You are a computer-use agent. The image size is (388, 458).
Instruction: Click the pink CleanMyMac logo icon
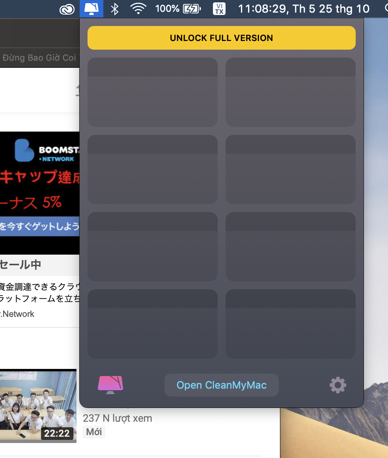(x=110, y=385)
